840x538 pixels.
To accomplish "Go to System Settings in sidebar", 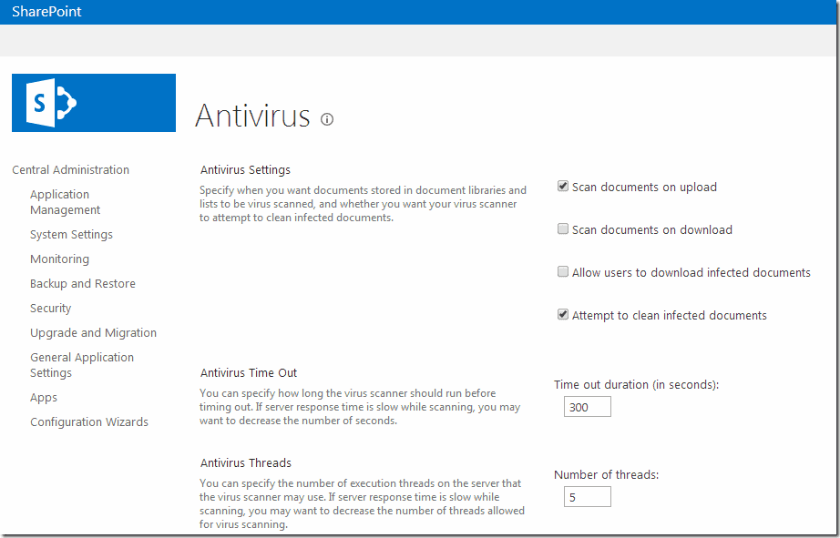I will pyautogui.click(x=71, y=234).
